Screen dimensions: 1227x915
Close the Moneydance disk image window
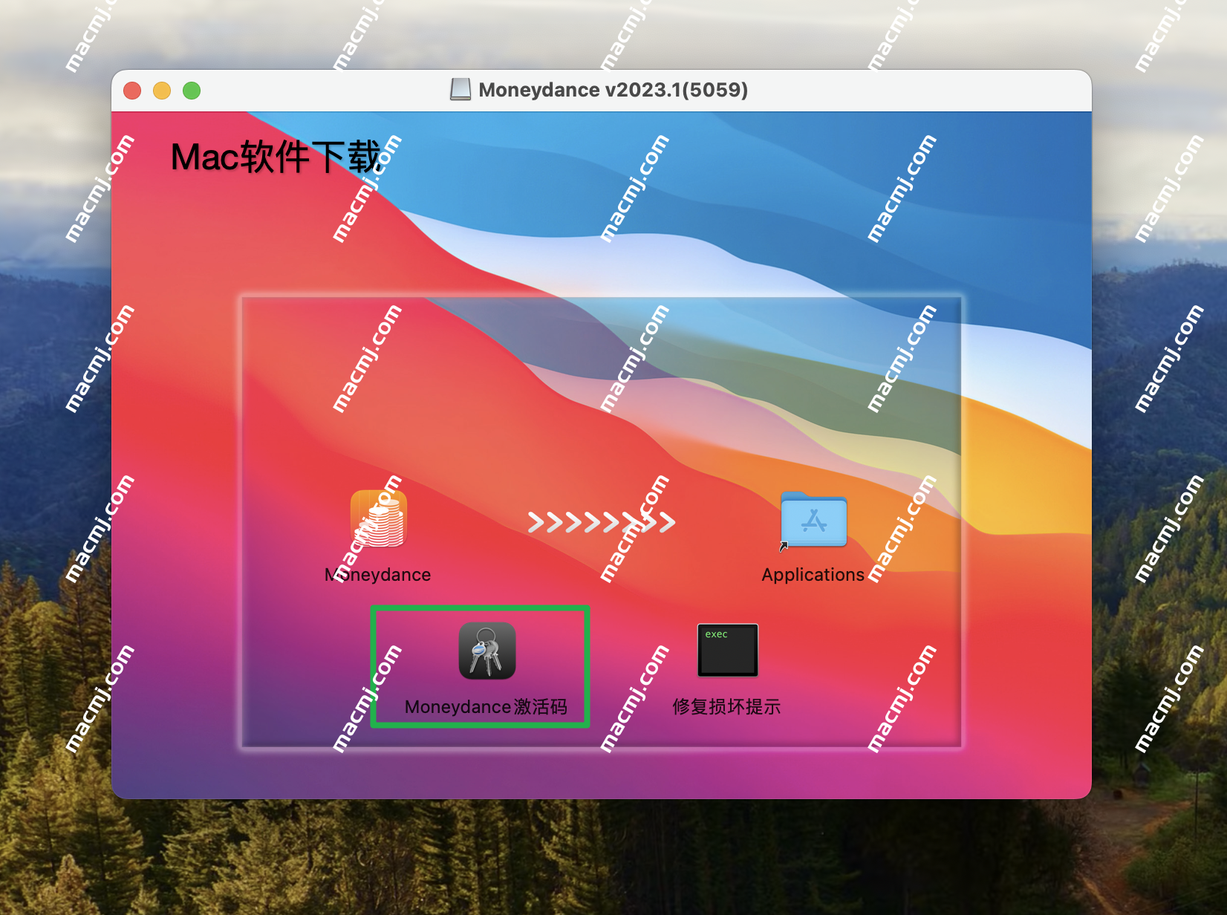[132, 91]
